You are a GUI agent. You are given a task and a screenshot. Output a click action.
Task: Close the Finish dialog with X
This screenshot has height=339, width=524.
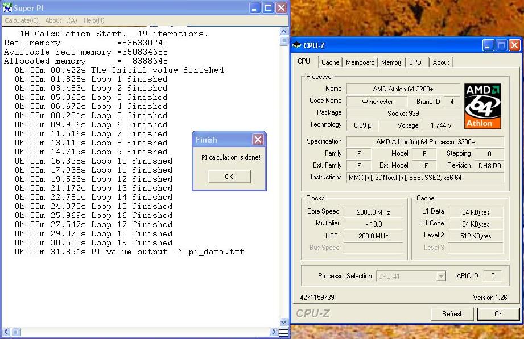pos(258,140)
